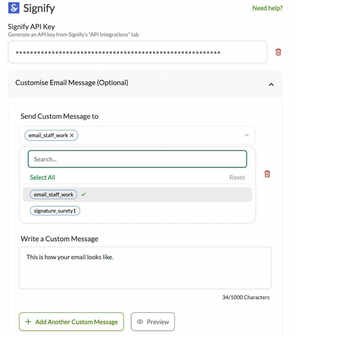339x339 pixels.
Task: Click the Customise Email Message header
Action: click(x=72, y=83)
